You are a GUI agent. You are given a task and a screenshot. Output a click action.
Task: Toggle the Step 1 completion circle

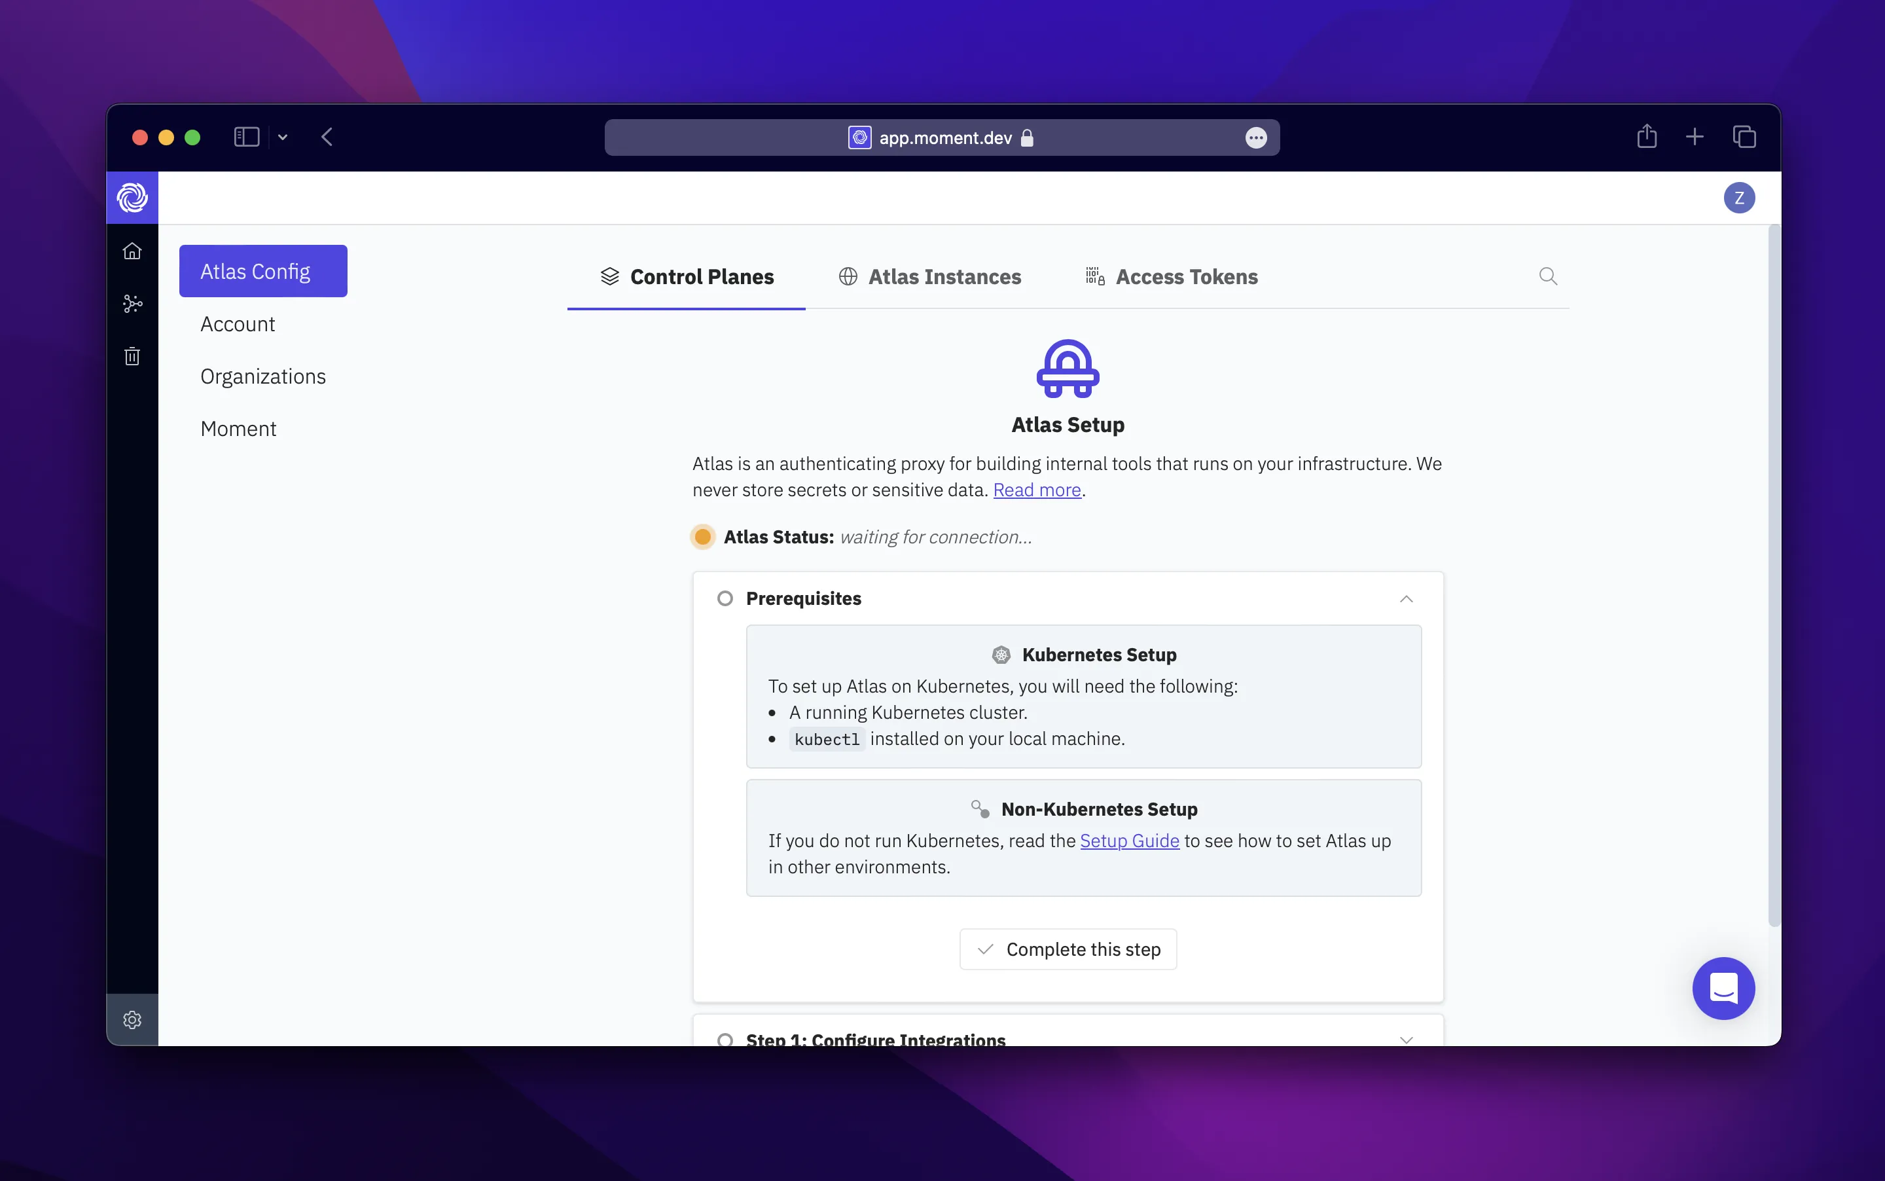coord(725,1039)
